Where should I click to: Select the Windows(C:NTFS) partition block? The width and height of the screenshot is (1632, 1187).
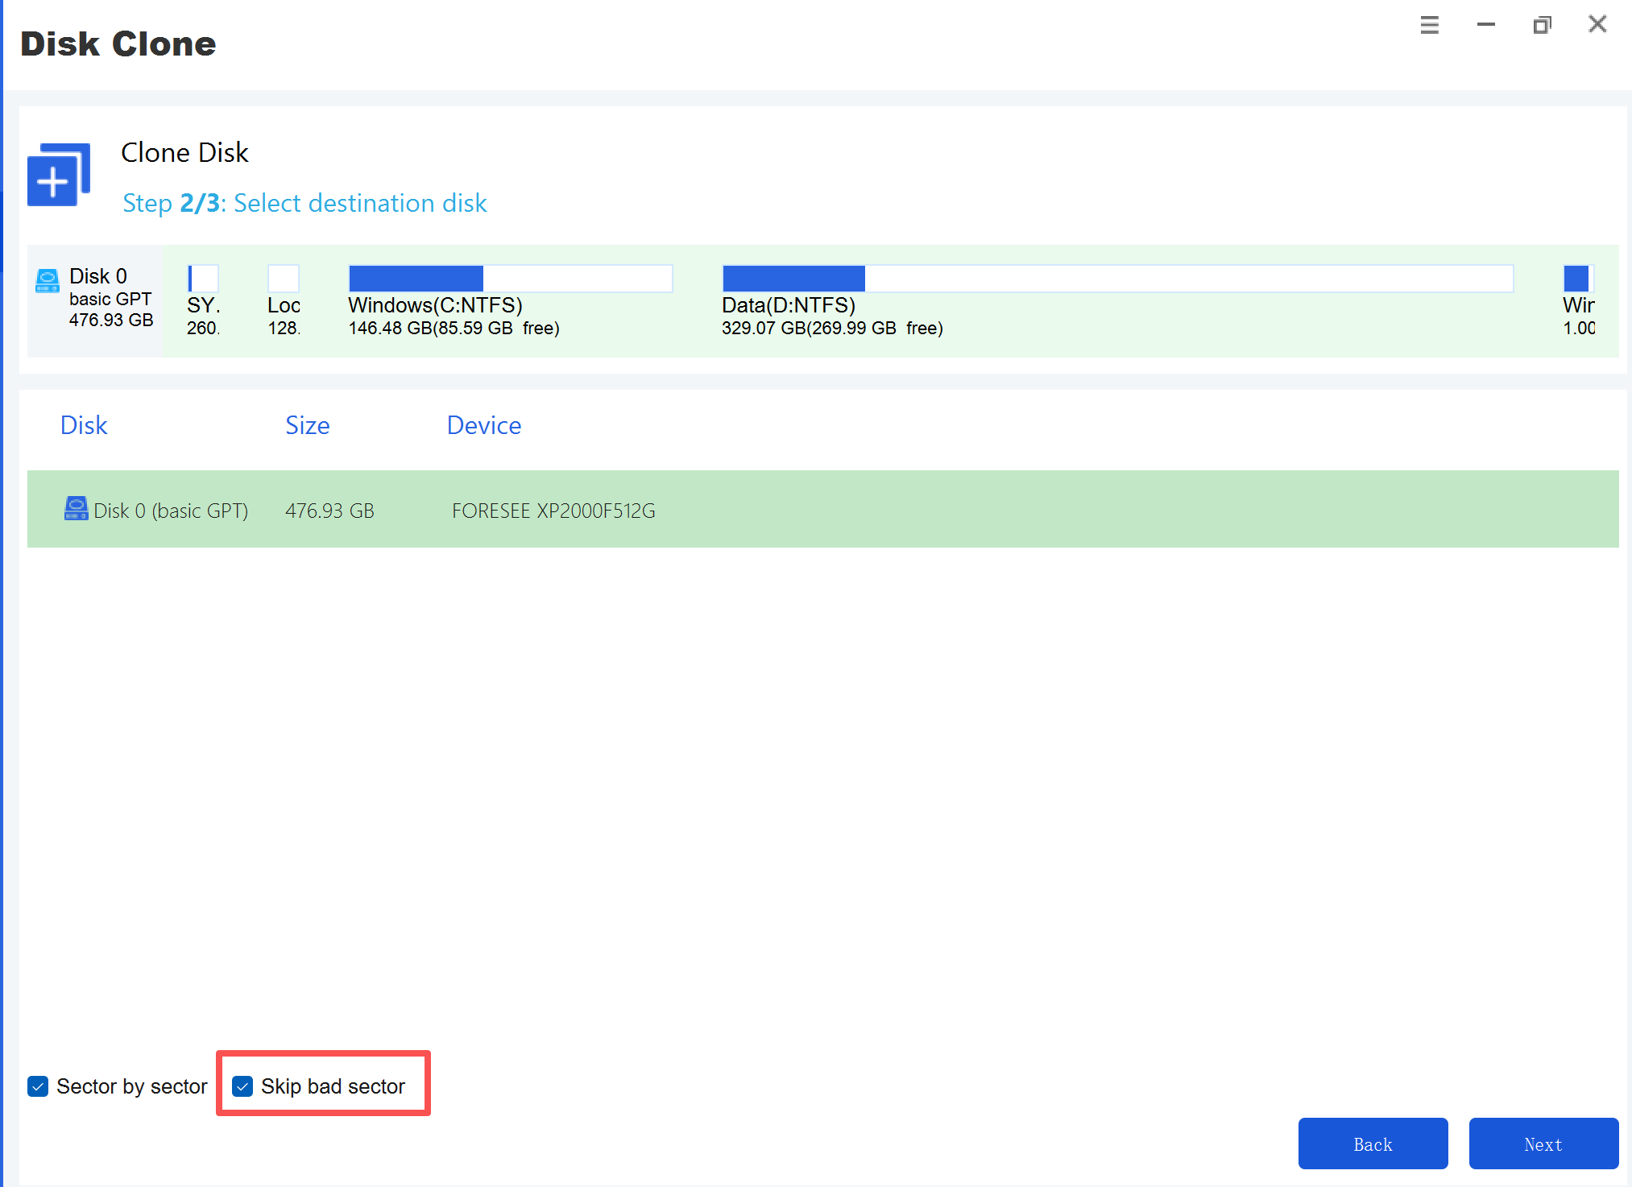[509, 278]
